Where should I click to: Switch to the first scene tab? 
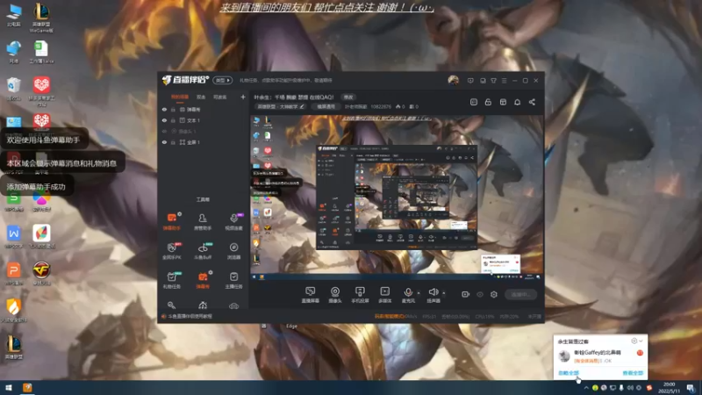pos(180,97)
